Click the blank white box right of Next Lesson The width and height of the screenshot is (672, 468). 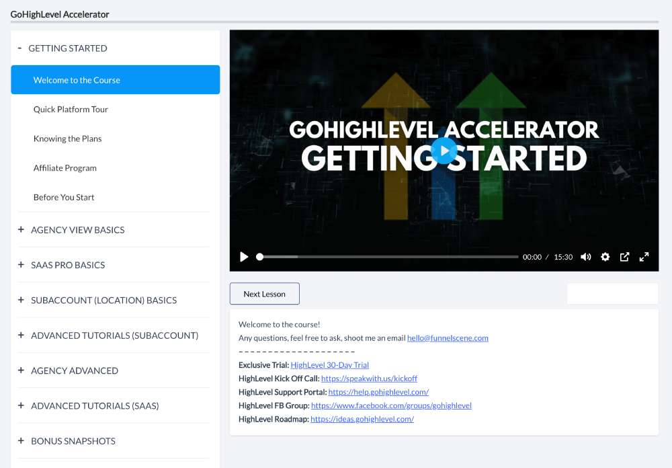[x=612, y=294]
